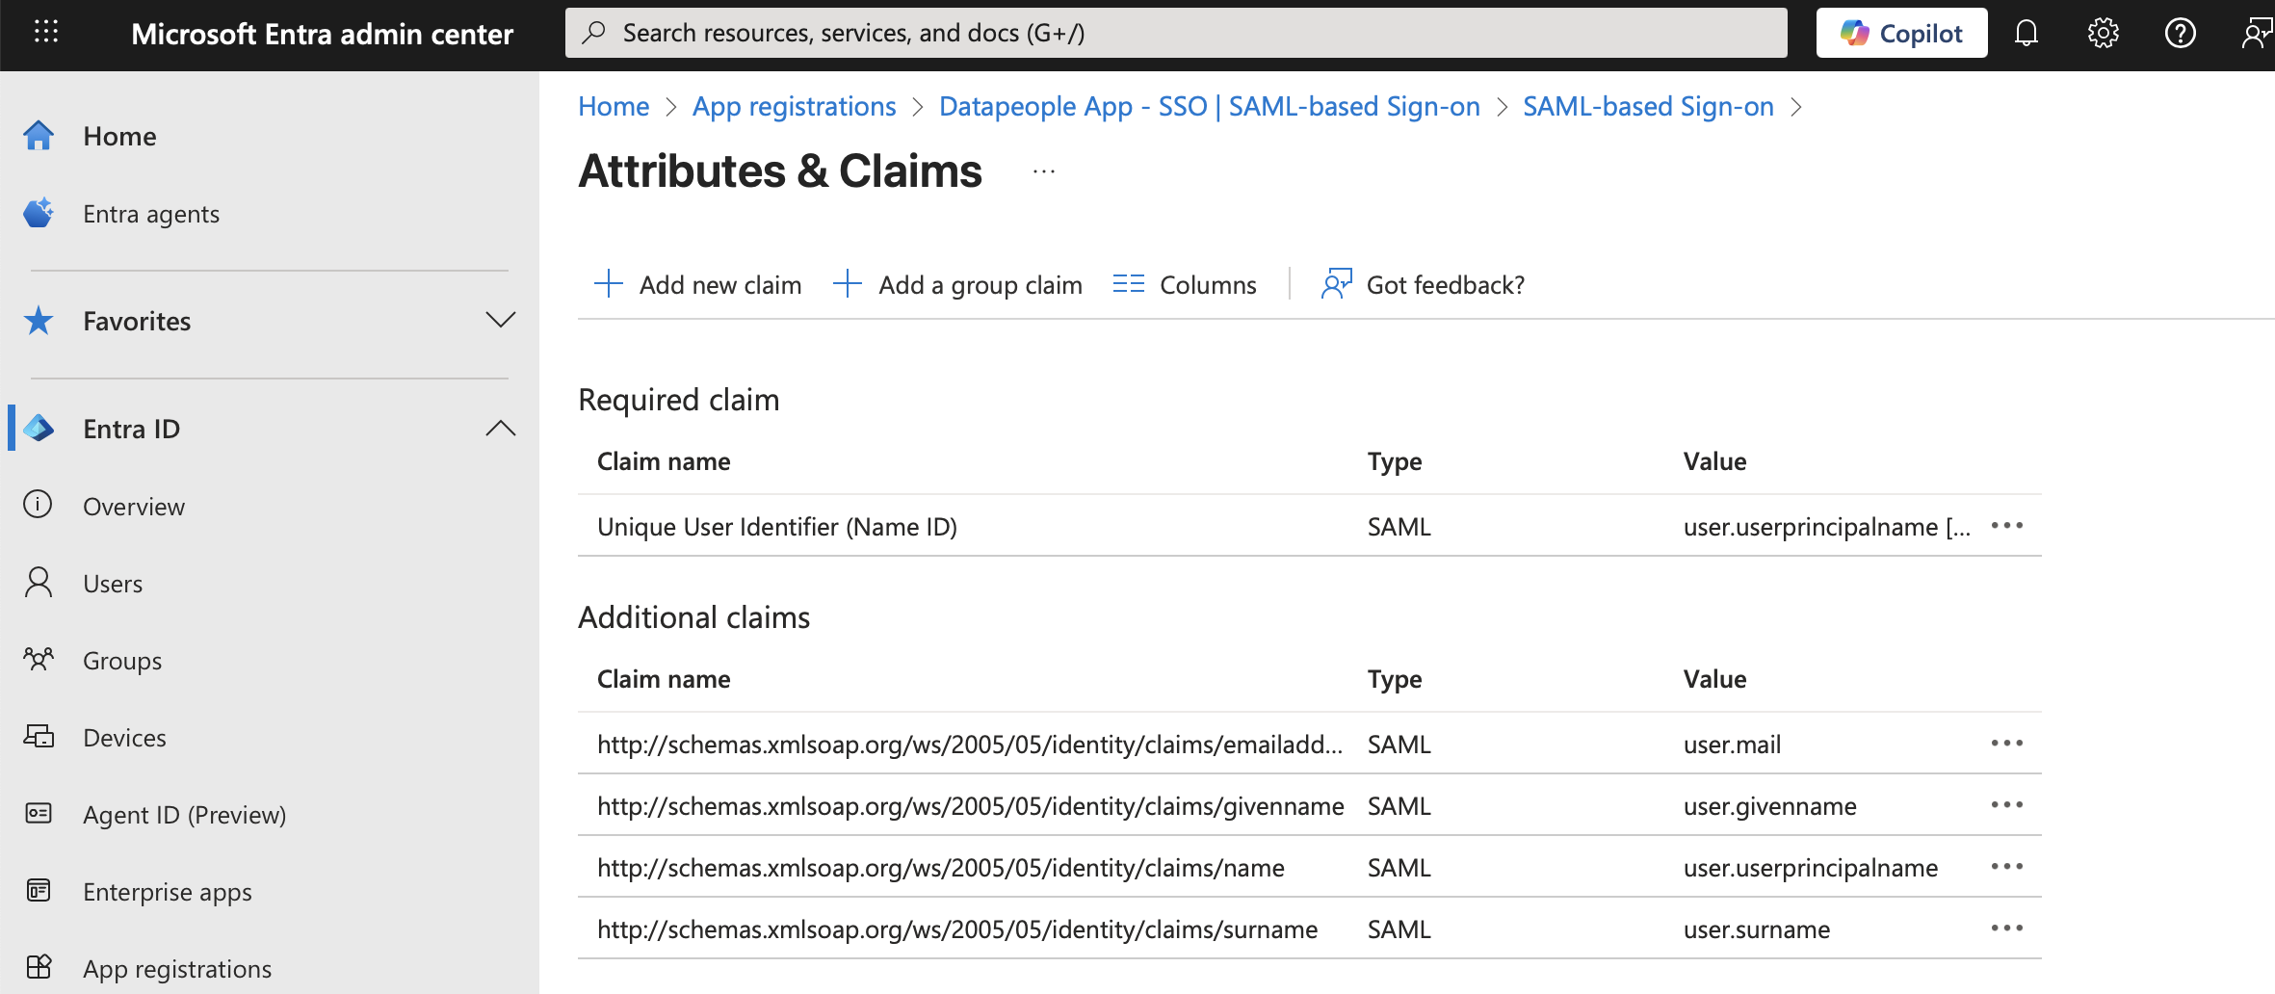Click Add new claim
2275x994 pixels.
(x=698, y=284)
